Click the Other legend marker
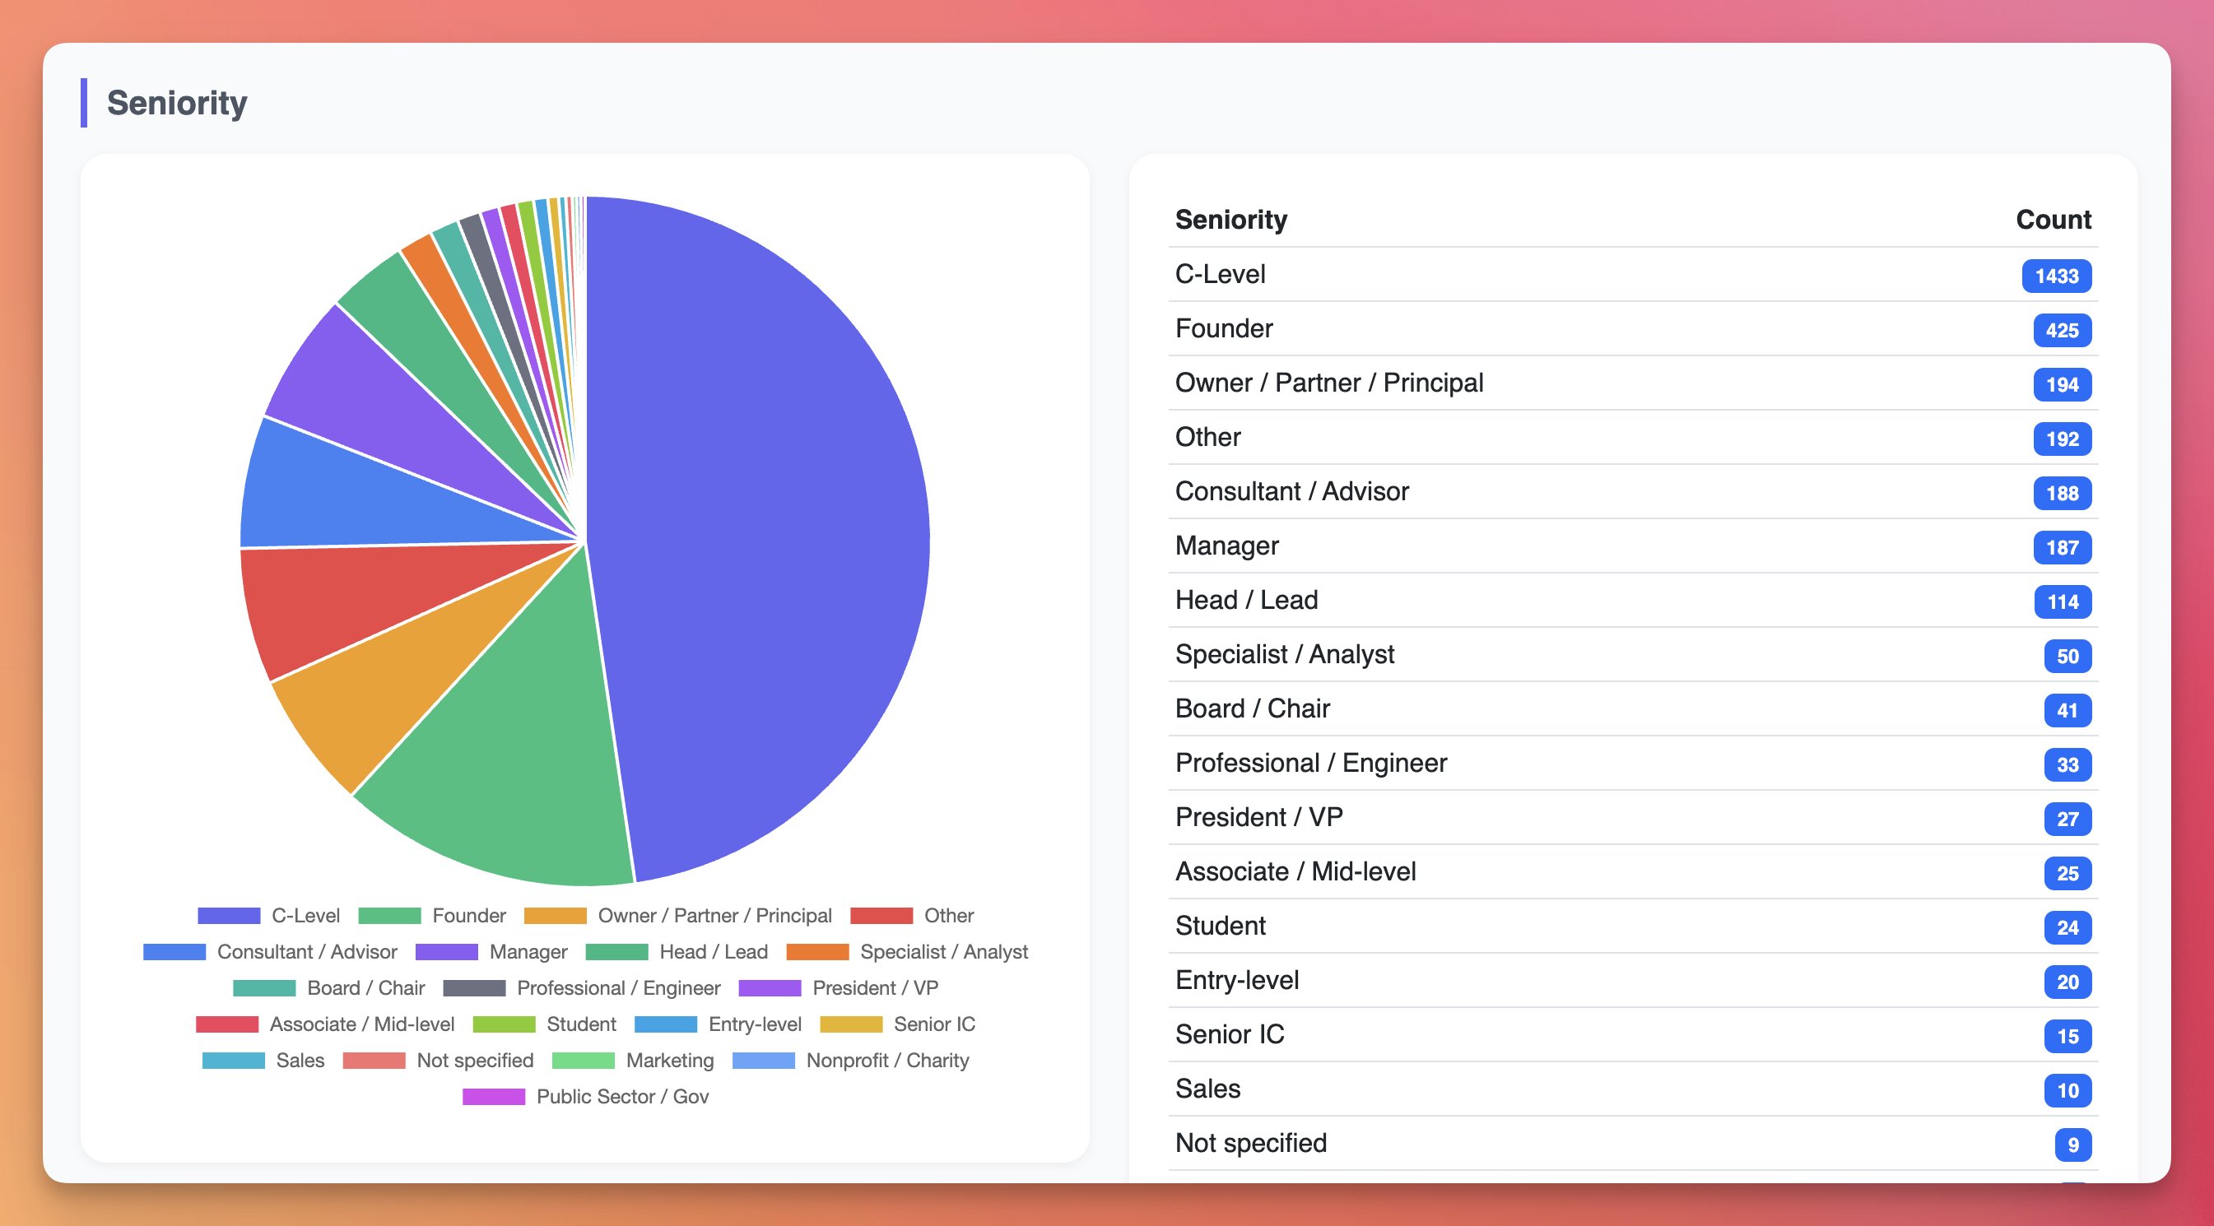The height and width of the screenshot is (1226, 2214). click(881, 915)
